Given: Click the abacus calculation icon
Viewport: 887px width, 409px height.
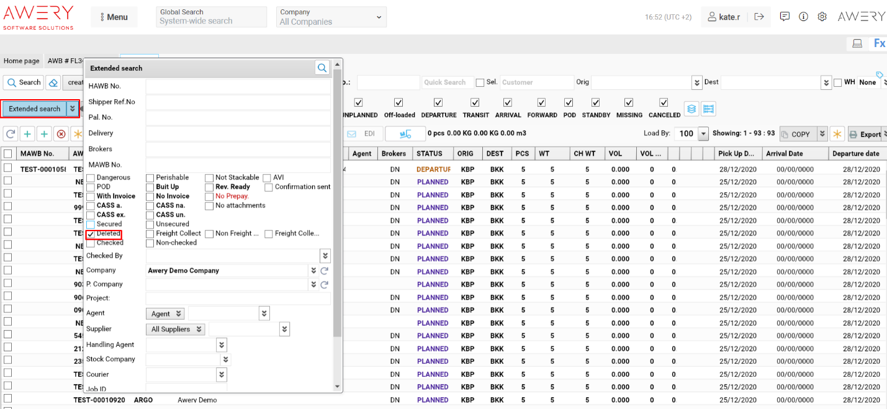Looking at the screenshot, I should [x=709, y=108].
